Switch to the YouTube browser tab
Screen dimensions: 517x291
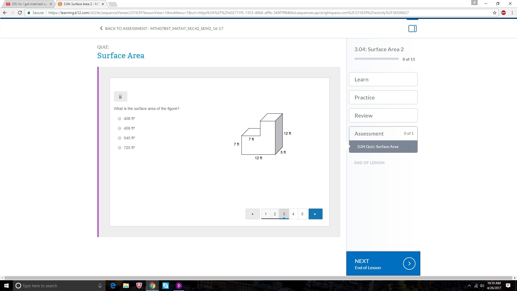28,4
